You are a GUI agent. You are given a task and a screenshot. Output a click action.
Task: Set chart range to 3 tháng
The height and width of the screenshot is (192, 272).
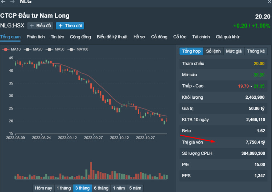tap(82, 188)
